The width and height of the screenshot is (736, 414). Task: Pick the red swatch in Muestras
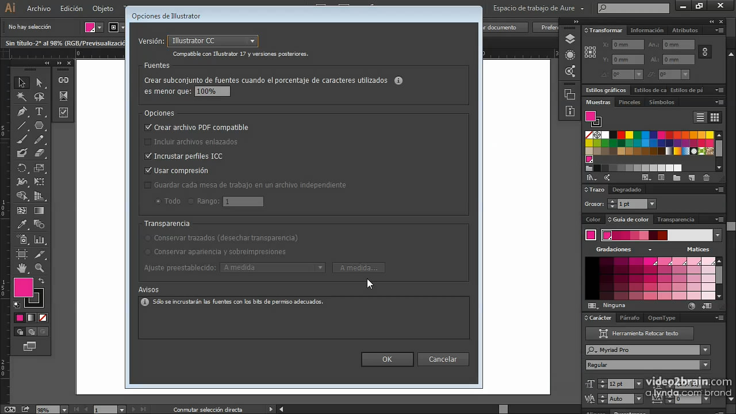click(x=621, y=135)
